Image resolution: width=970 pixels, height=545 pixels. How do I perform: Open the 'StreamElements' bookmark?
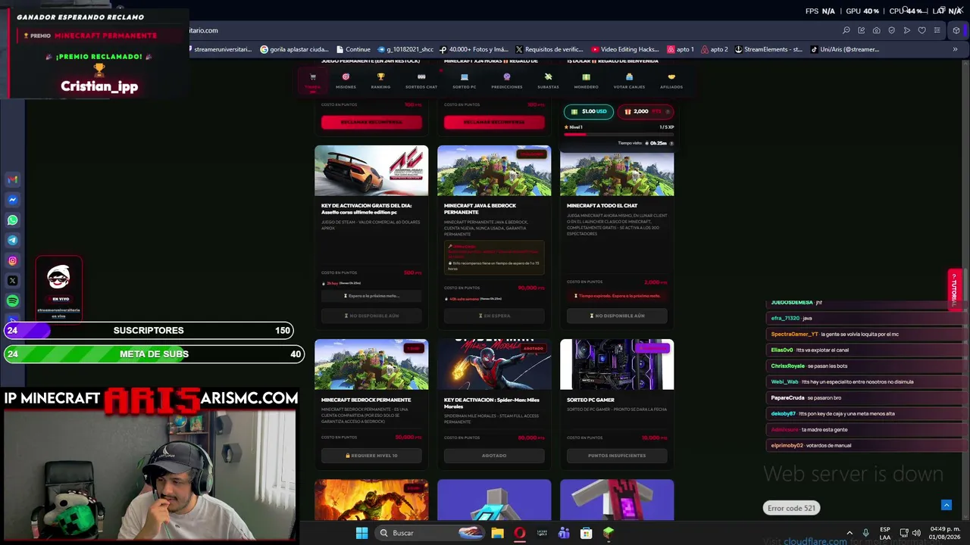(768, 49)
